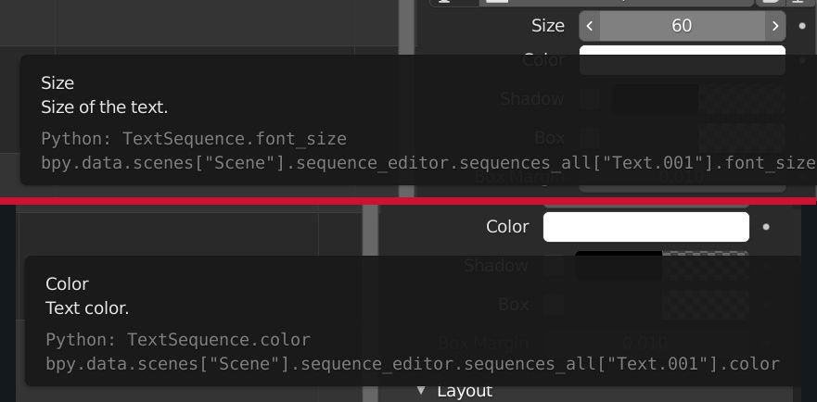Screen dimensions: 817x402
Task: Open the lower white Color swatch
Action: [646, 227]
